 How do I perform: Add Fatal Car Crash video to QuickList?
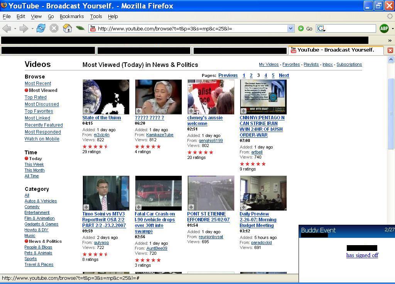138,207
